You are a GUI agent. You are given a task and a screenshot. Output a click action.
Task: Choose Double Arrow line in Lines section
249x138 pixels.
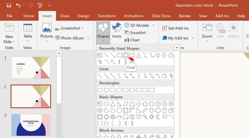point(113,76)
